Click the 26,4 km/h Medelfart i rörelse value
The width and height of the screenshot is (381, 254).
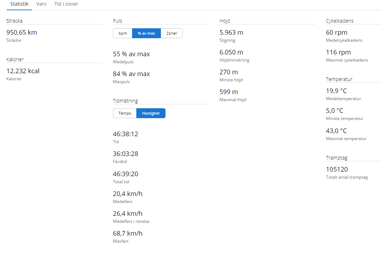127,214
